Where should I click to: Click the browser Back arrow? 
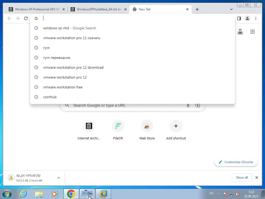pyautogui.click(x=9, y=18)
